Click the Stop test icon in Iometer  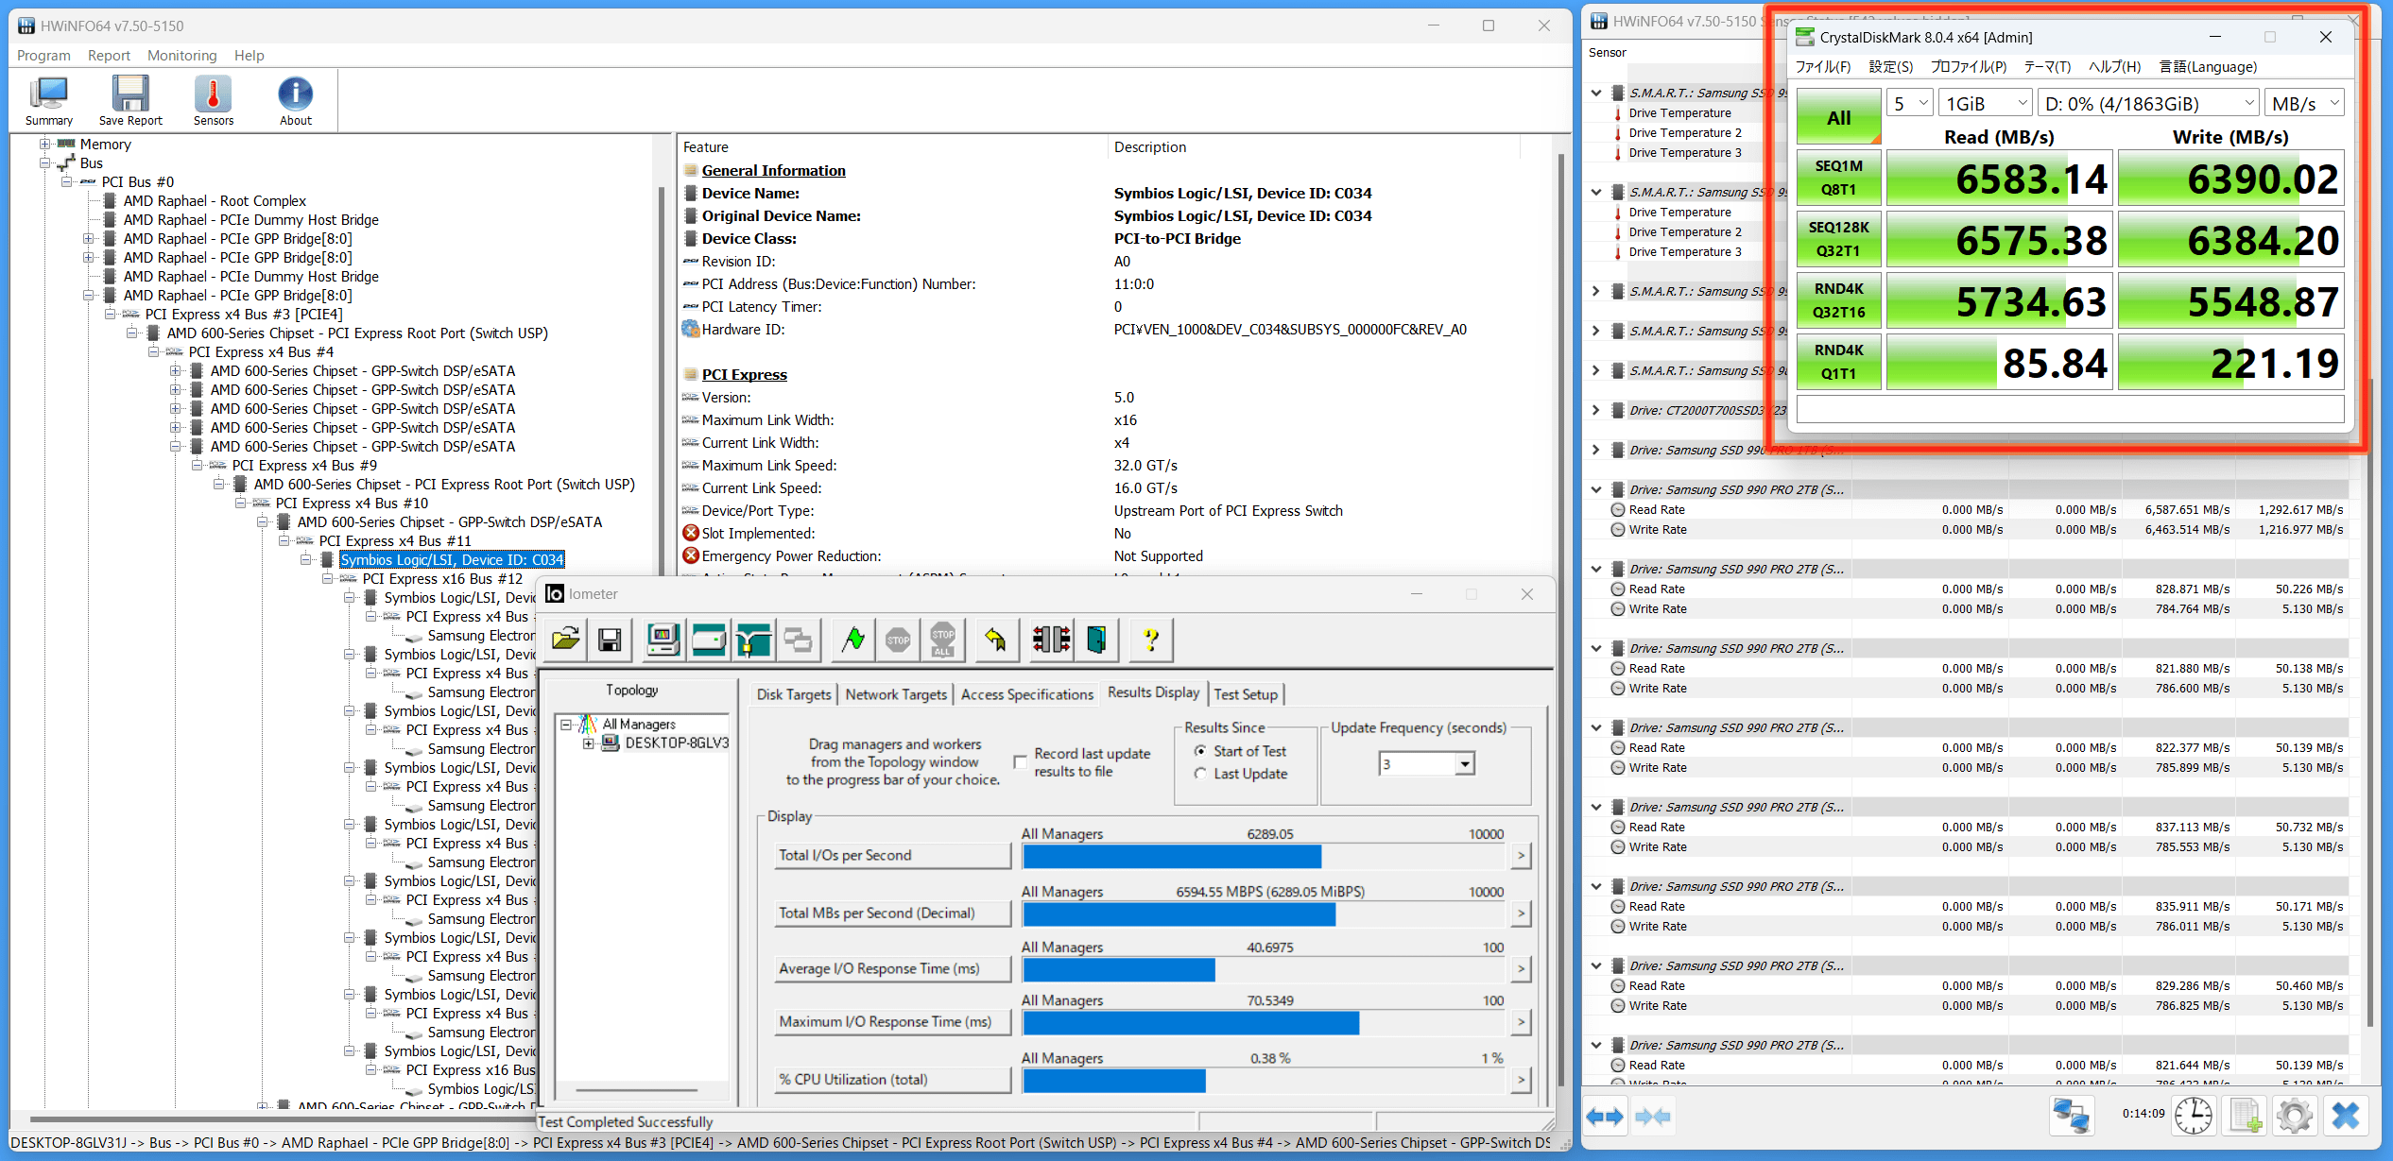898,640
